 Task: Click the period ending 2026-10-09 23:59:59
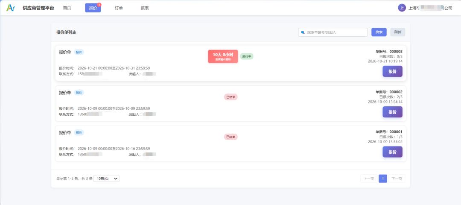click(114, 108)
